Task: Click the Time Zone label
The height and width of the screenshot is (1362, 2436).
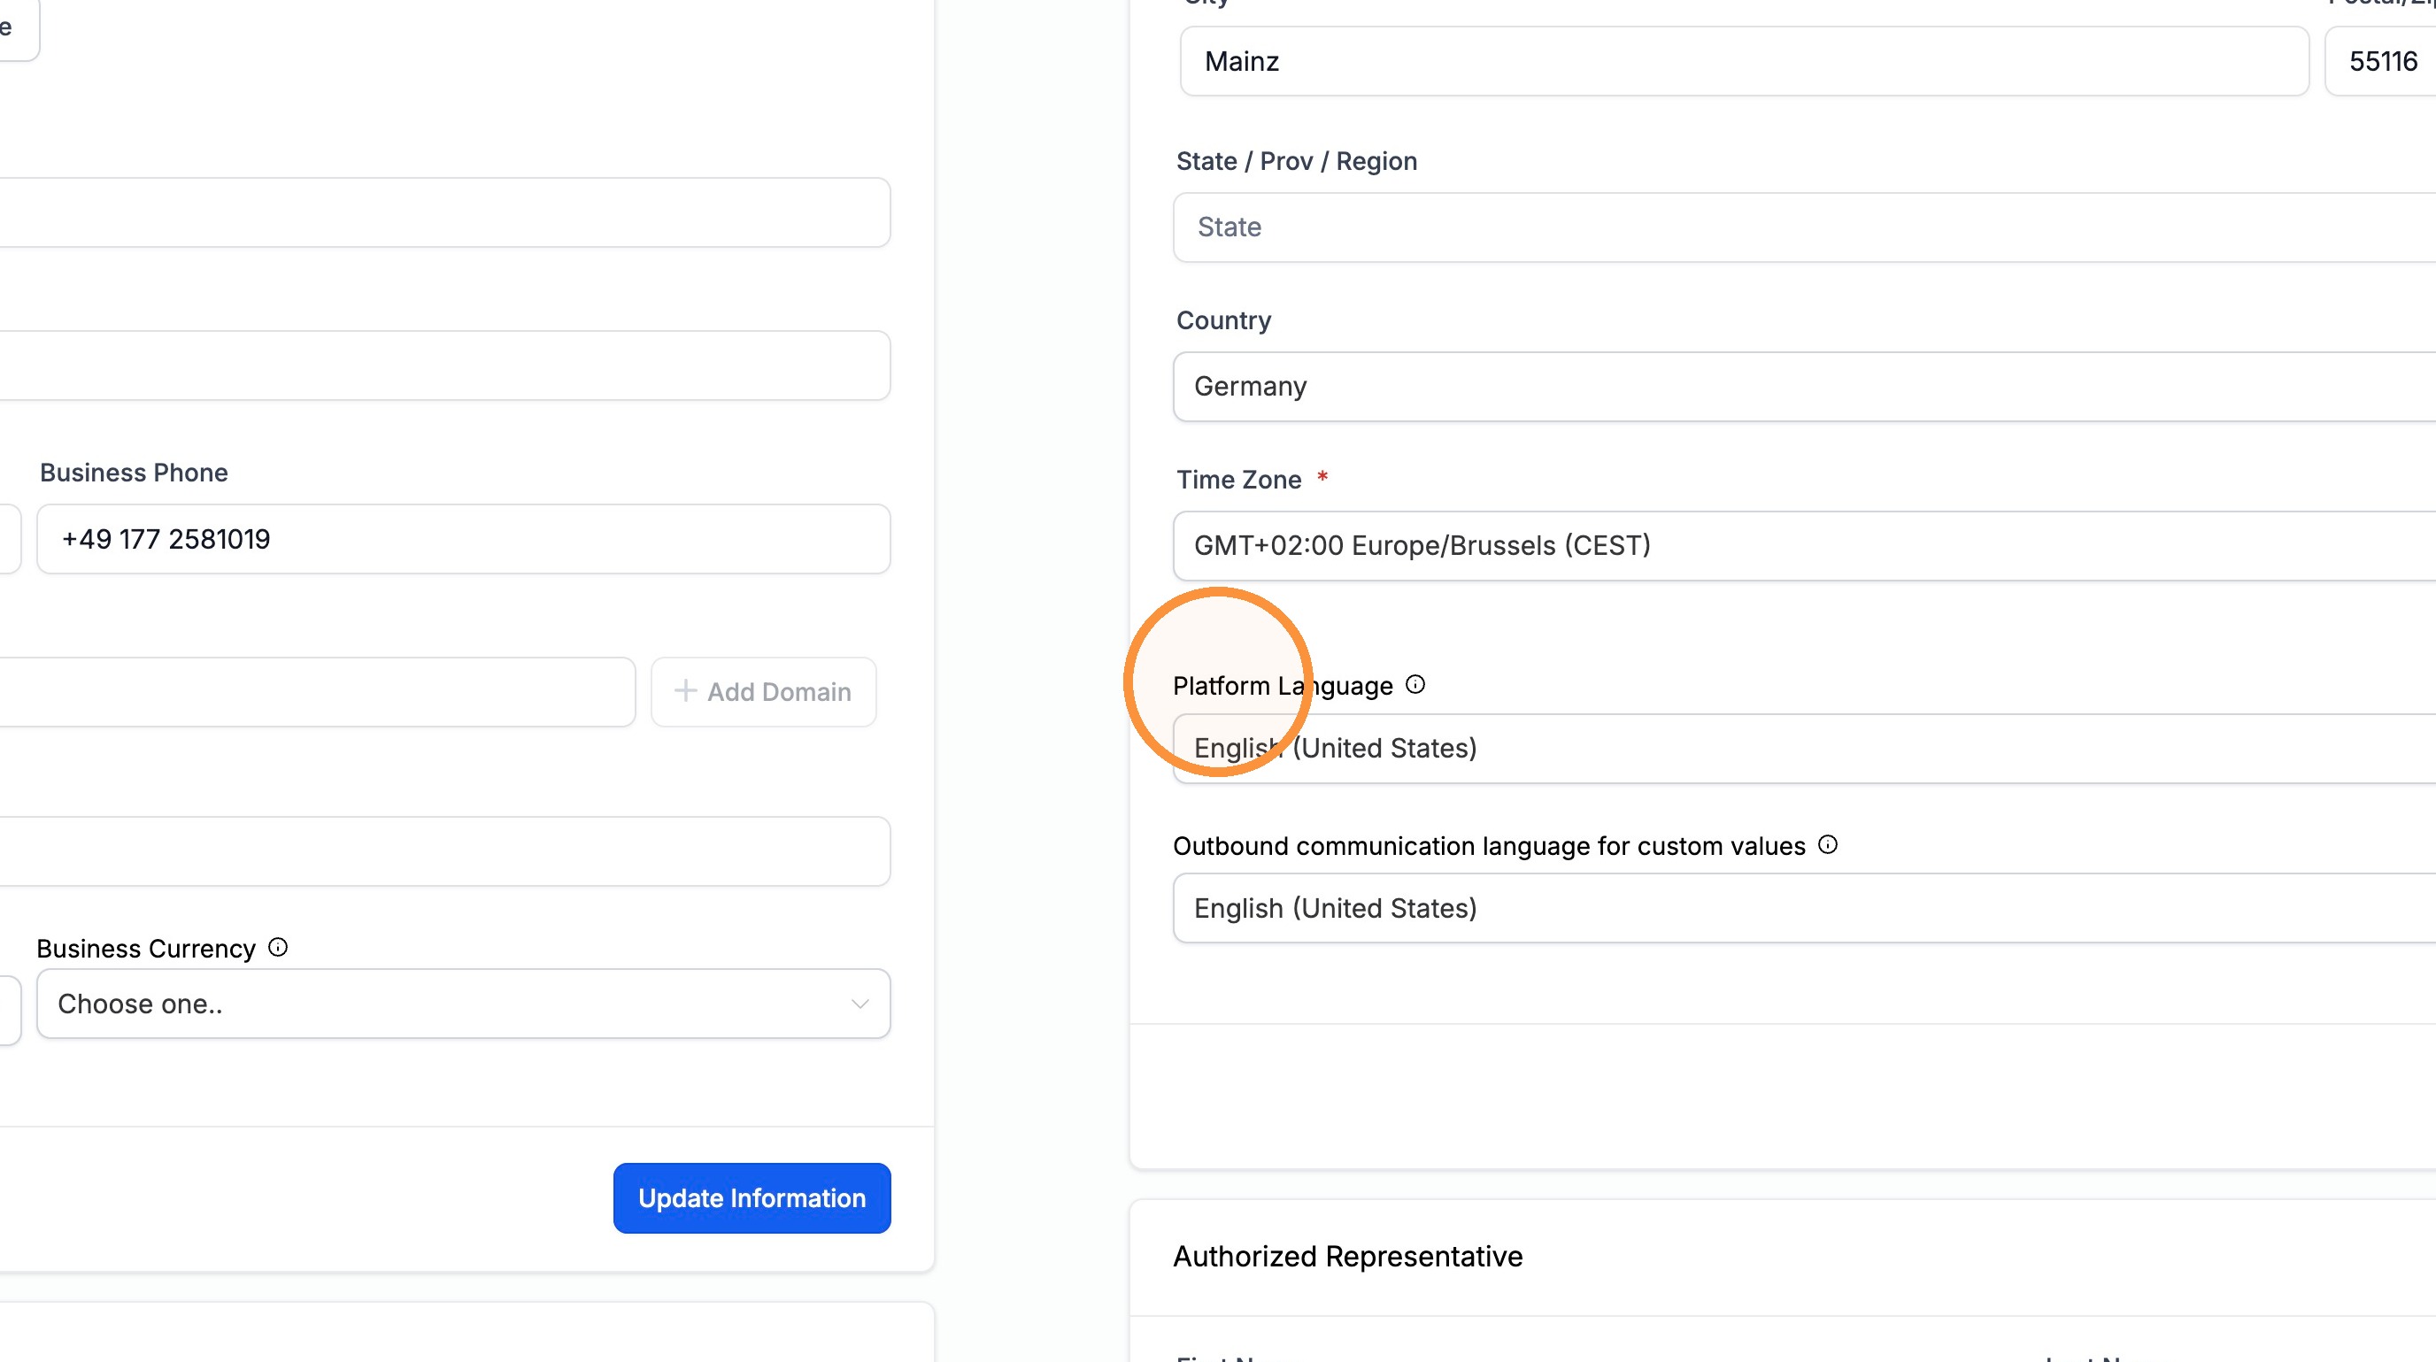Action: click(1239, 479)
